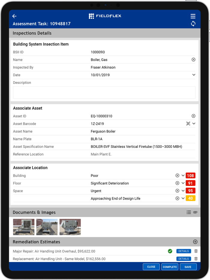Open Documents & Images section header
The height and width of the screenshot is (280, 210).
click(105, 212)
